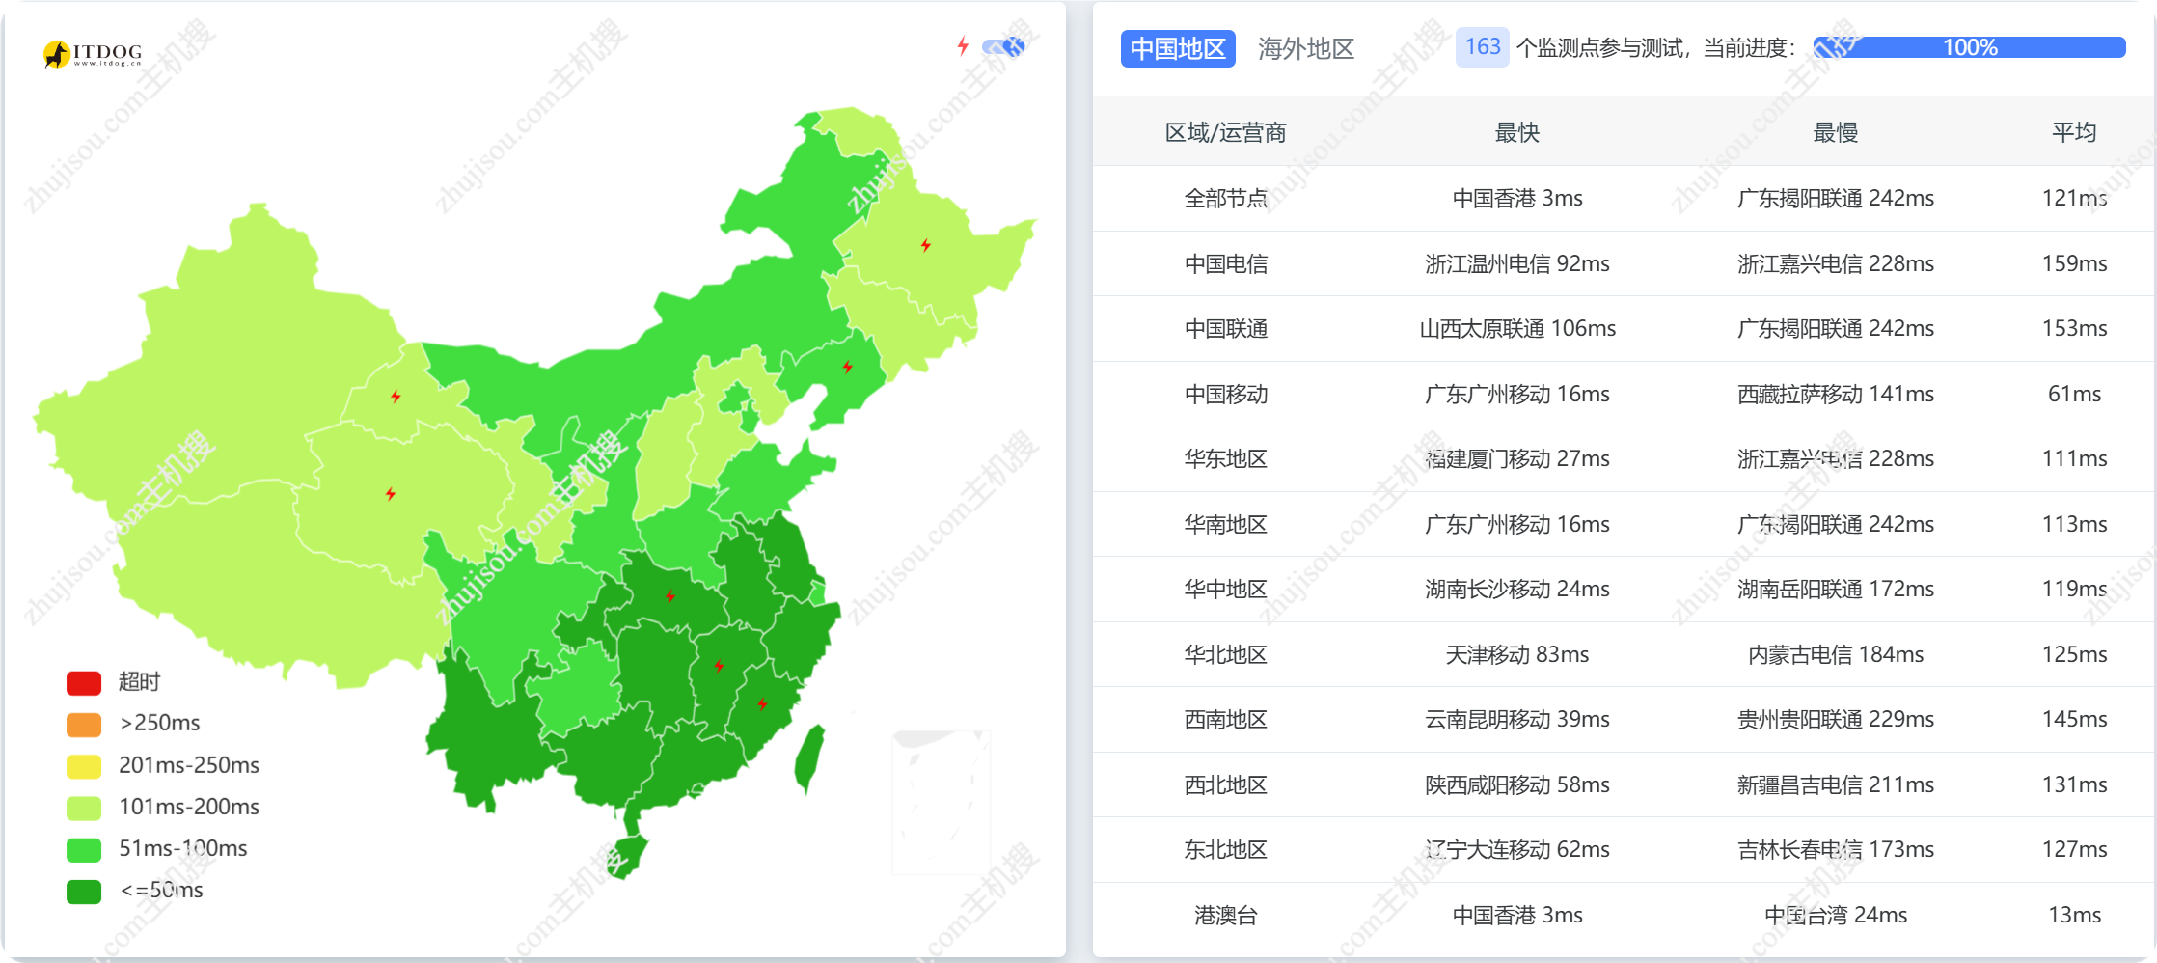This screenshot has width=2157, height=963.
Task: Click the lightning marker on Jiangxi province
Action: (719, 666)
